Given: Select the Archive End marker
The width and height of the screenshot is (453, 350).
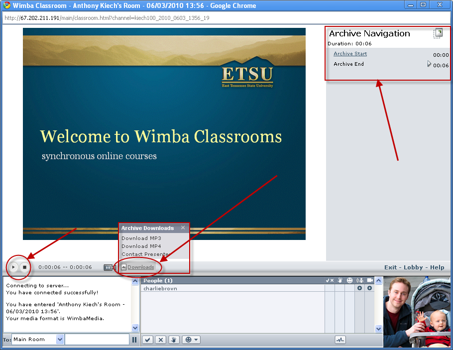Looking at the screenshot, I should click(348, 64).
